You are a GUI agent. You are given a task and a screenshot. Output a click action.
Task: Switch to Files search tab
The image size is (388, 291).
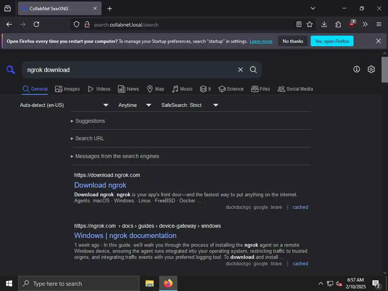(260, 89)
